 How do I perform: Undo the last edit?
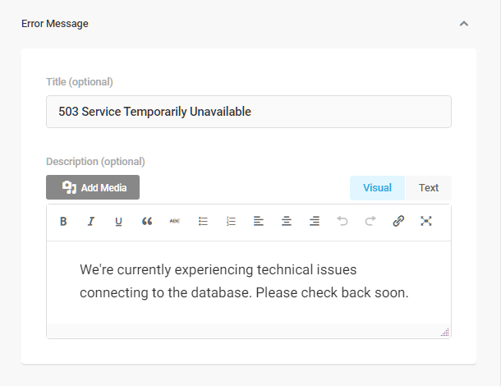click(342, 221)
